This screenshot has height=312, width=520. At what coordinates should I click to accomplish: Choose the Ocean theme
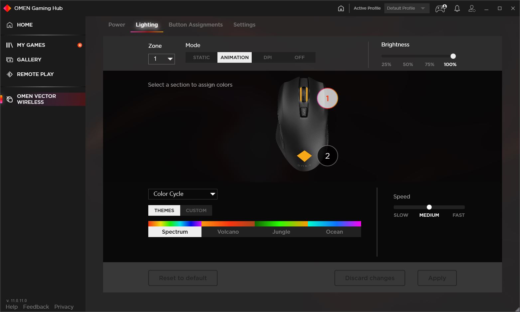pos(334,229)
